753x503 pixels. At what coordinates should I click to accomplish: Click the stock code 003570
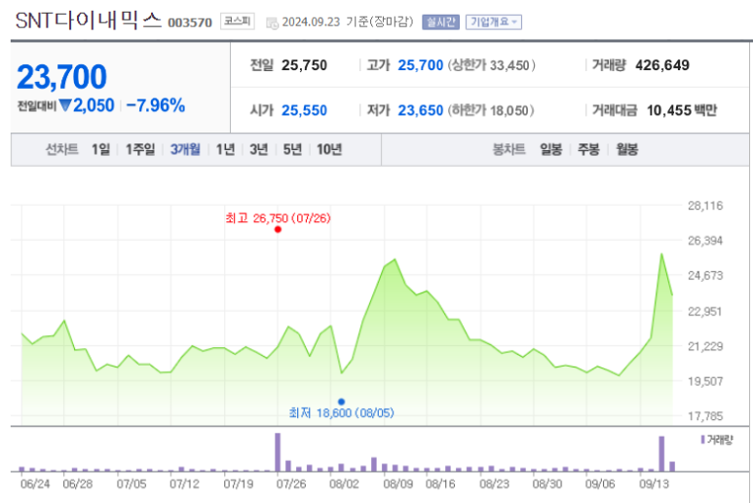coord(190,22)
